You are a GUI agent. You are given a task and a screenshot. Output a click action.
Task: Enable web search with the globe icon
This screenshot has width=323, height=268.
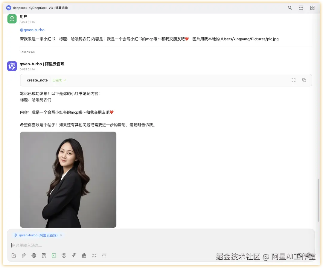[34, 255]
